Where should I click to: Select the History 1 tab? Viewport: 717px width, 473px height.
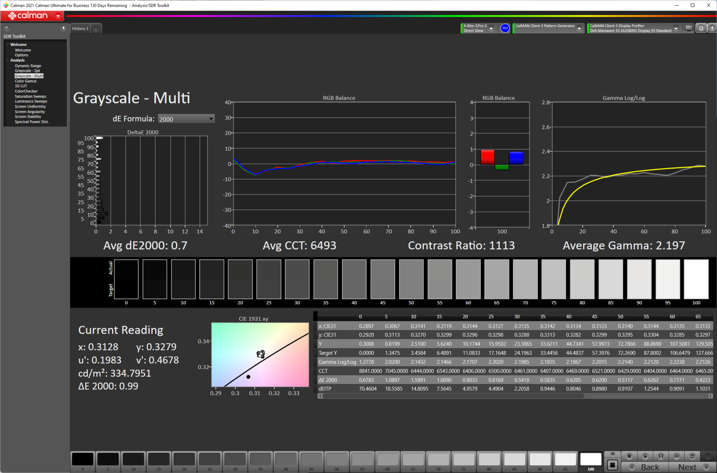[80, 29]
